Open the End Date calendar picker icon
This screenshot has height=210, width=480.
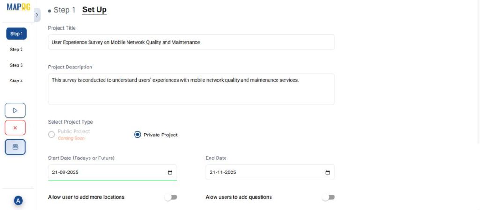tap(327, 172)
